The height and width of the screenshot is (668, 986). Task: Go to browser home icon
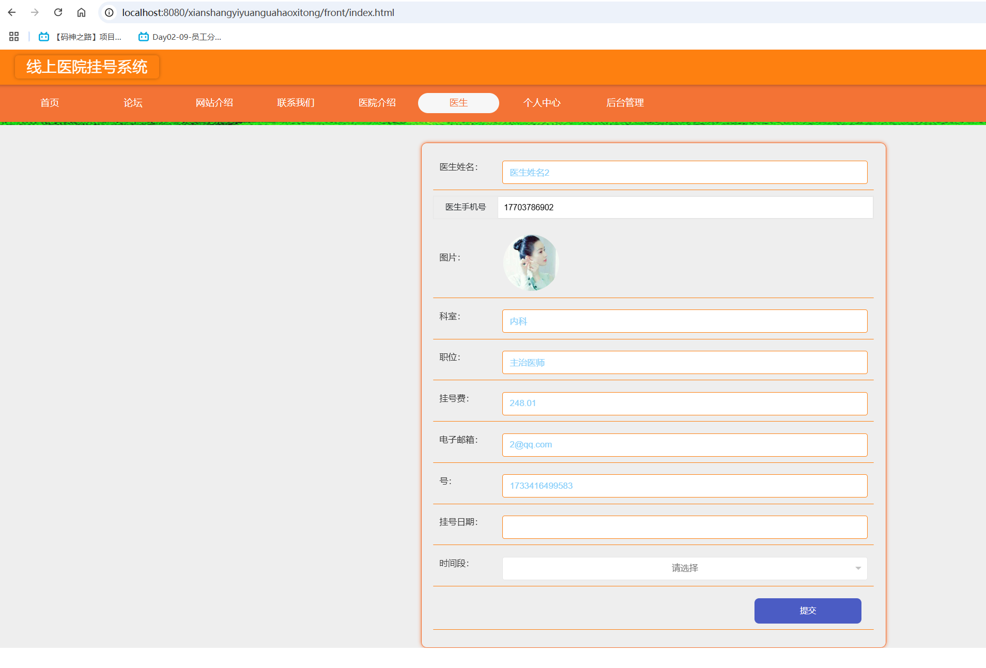tap(81, 12)
